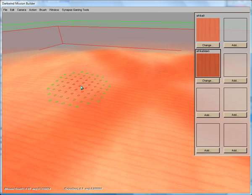Open the Window menu

click(x=54, y=10)
